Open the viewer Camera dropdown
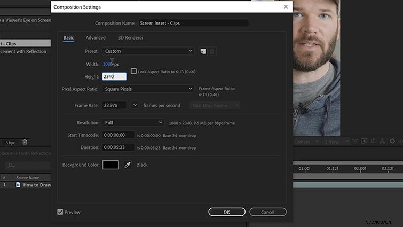The width and height of the screenshot is (403, 227). (306, 142)
